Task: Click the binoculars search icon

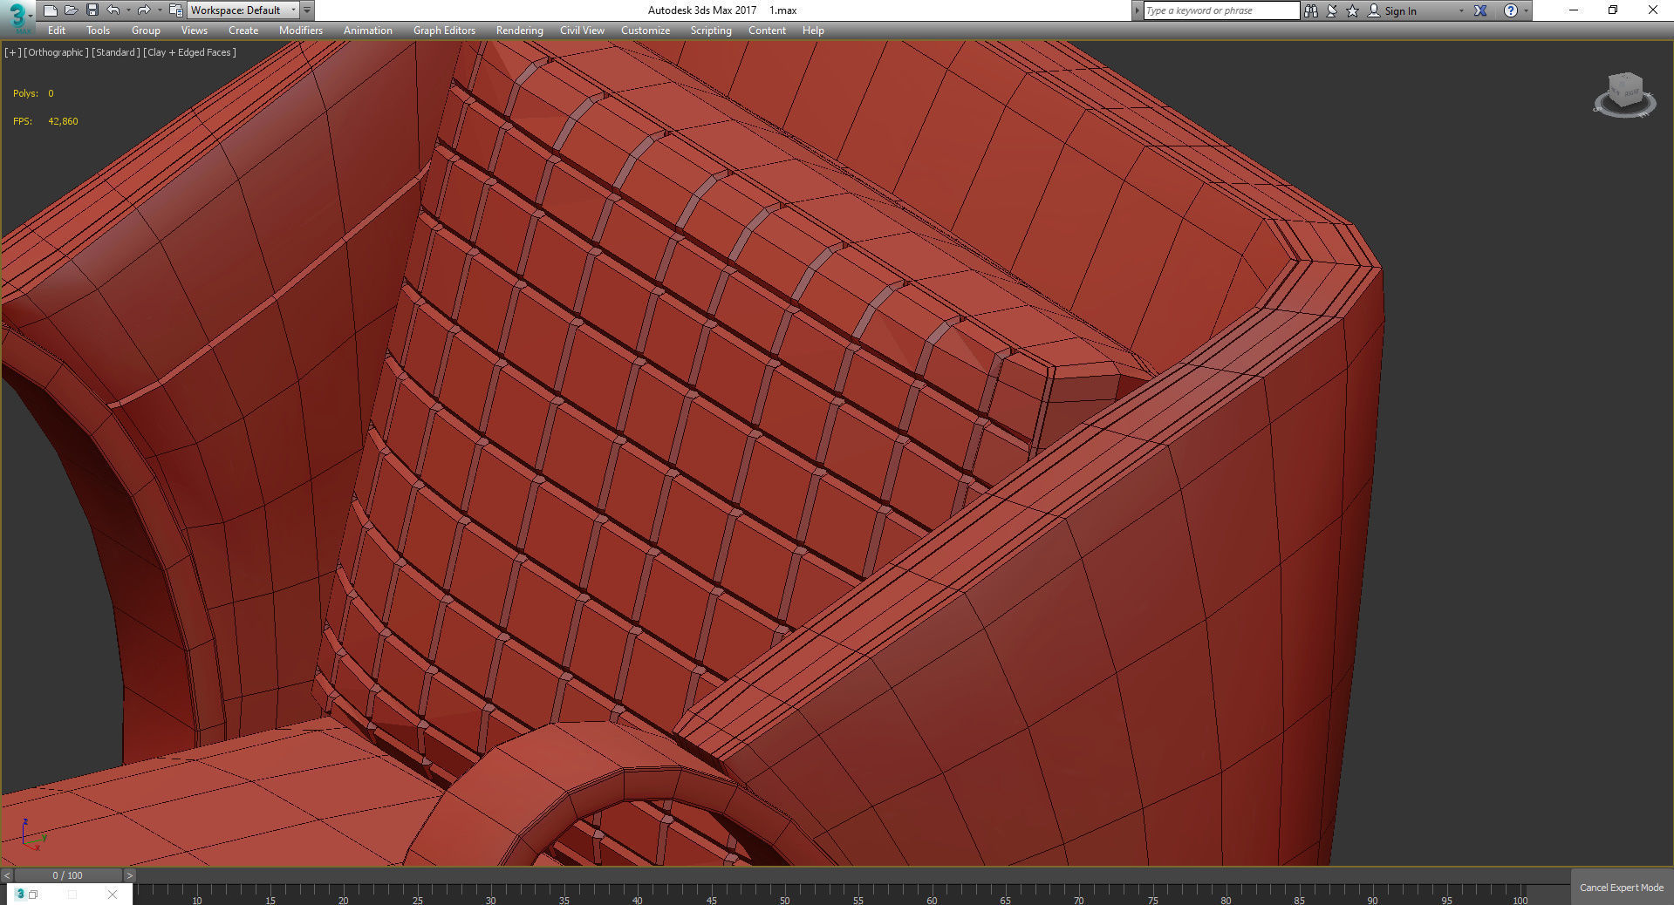Action: (1310, 10)
